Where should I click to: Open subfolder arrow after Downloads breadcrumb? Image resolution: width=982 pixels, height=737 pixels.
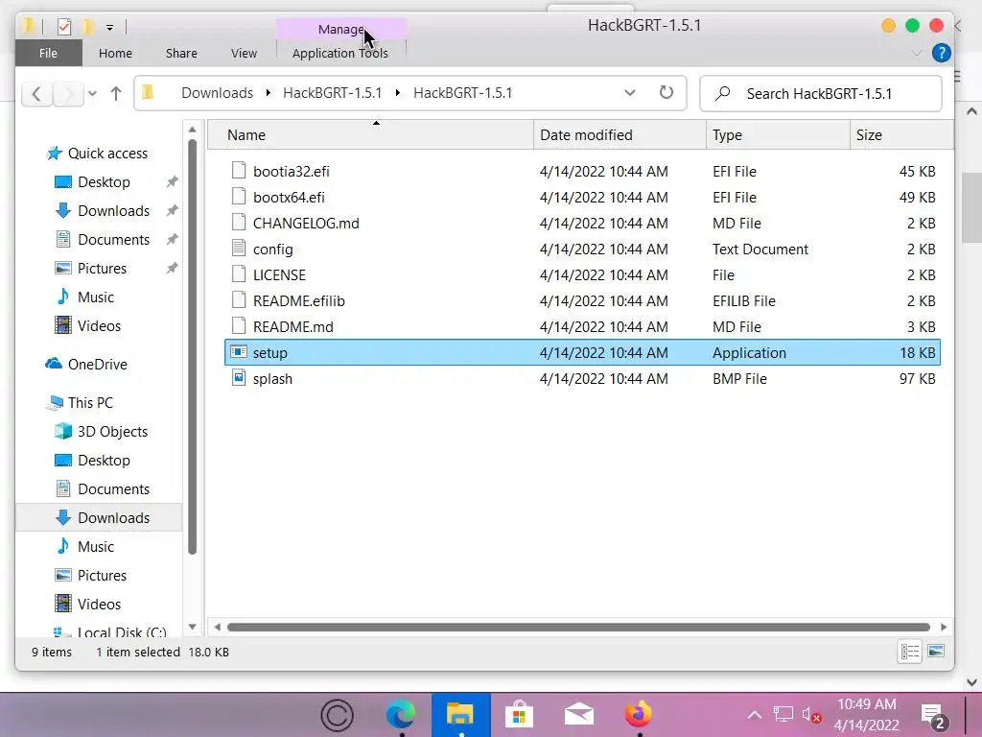coord(269,93)
